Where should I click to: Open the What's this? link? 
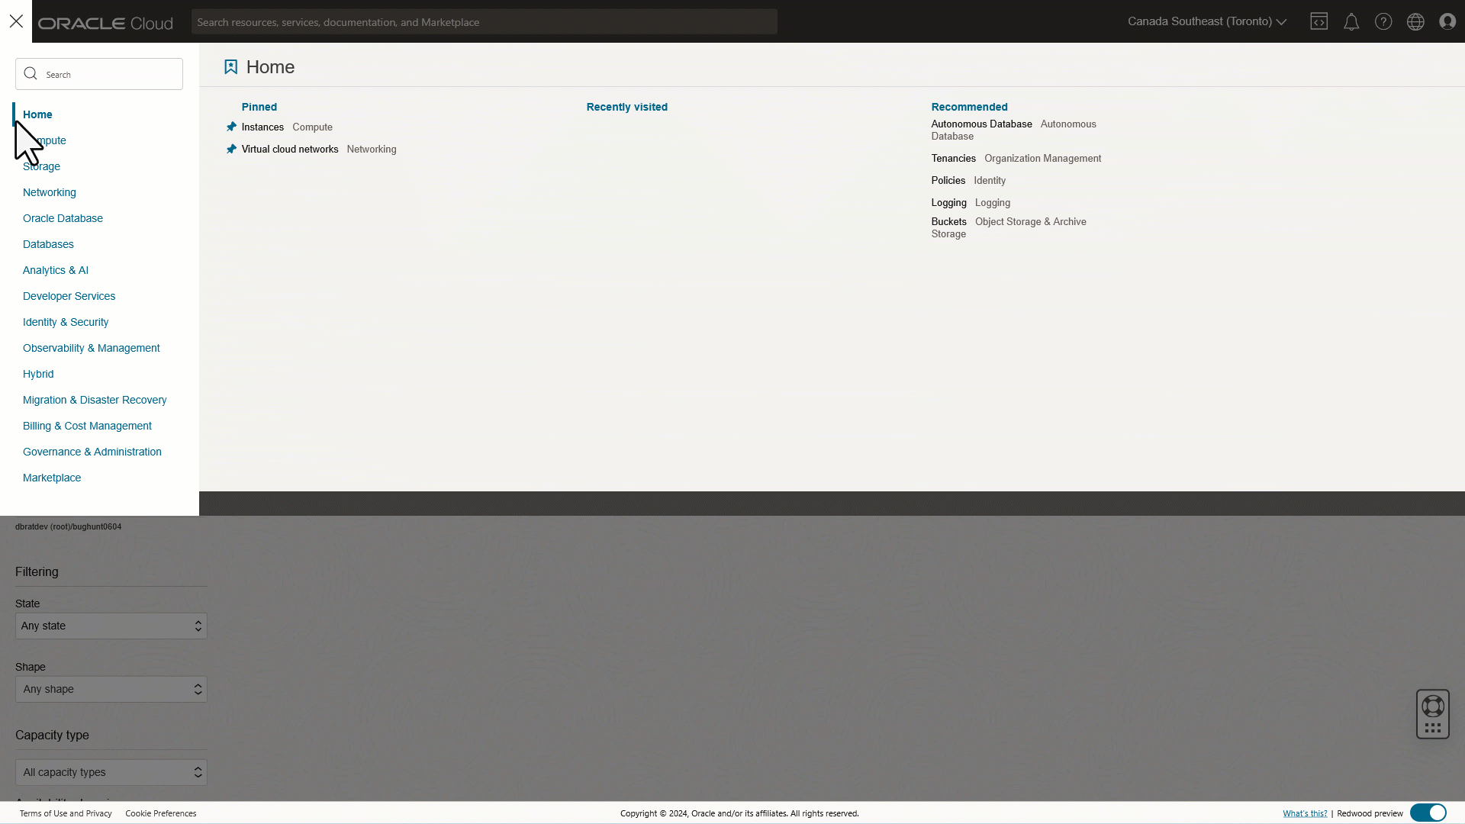1305,813
